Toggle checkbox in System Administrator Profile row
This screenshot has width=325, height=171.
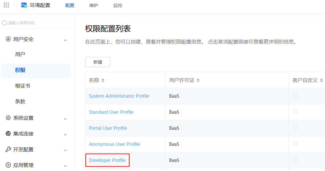click(x=296, y=95)
